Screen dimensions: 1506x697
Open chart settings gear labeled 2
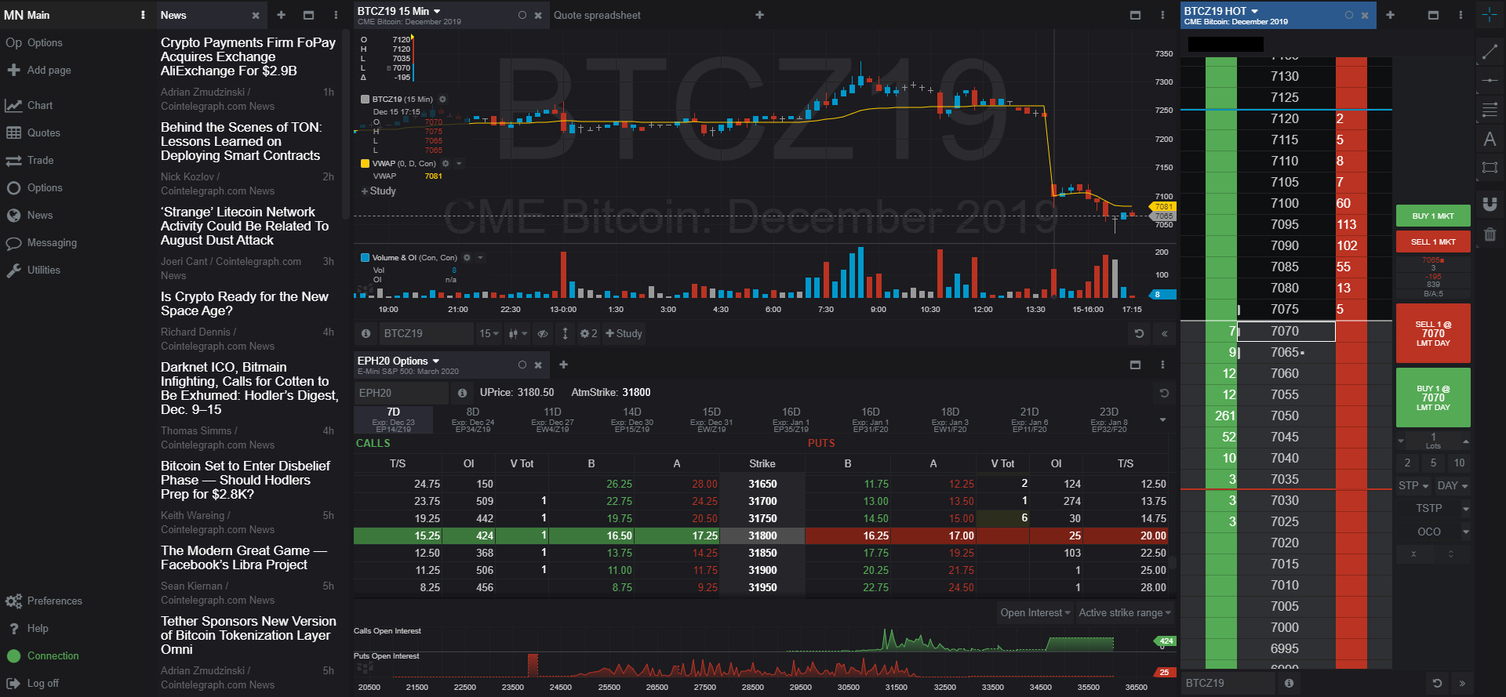click(588, 333)
